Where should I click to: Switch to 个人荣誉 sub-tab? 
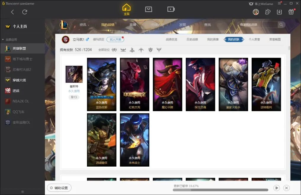(x=254, y=40)
